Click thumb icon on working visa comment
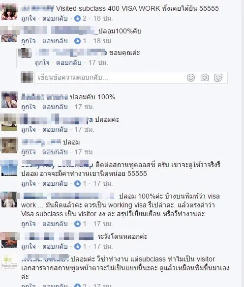244x287 pixels. [78, 224]
